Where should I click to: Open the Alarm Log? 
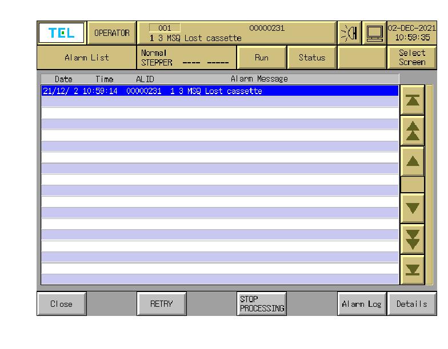pos(361,304)
